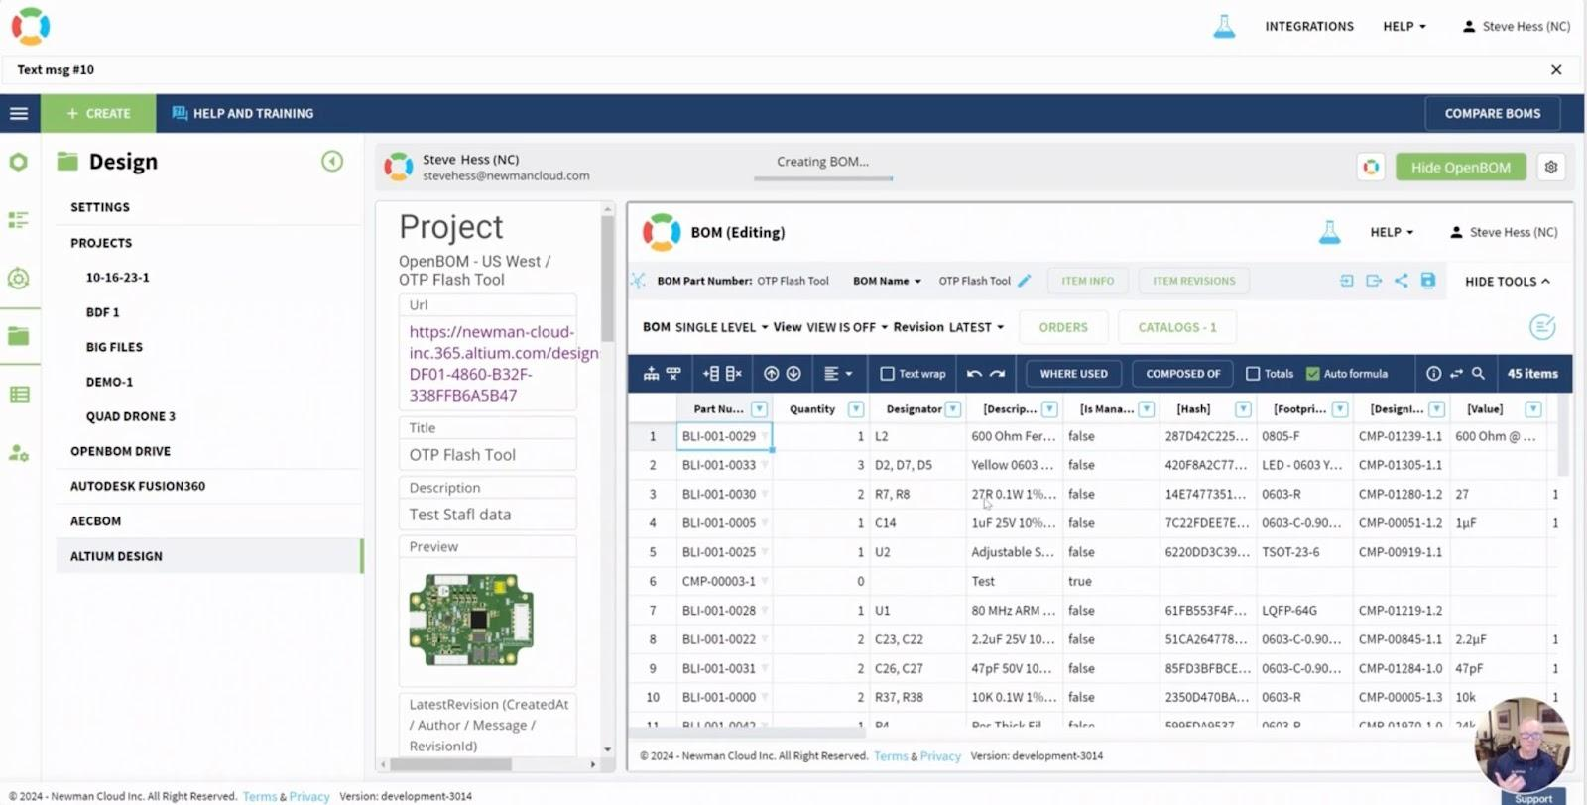1587x805 pixels.
Task: Search the BOM with magnifier icon
Action: [1478, 374]
